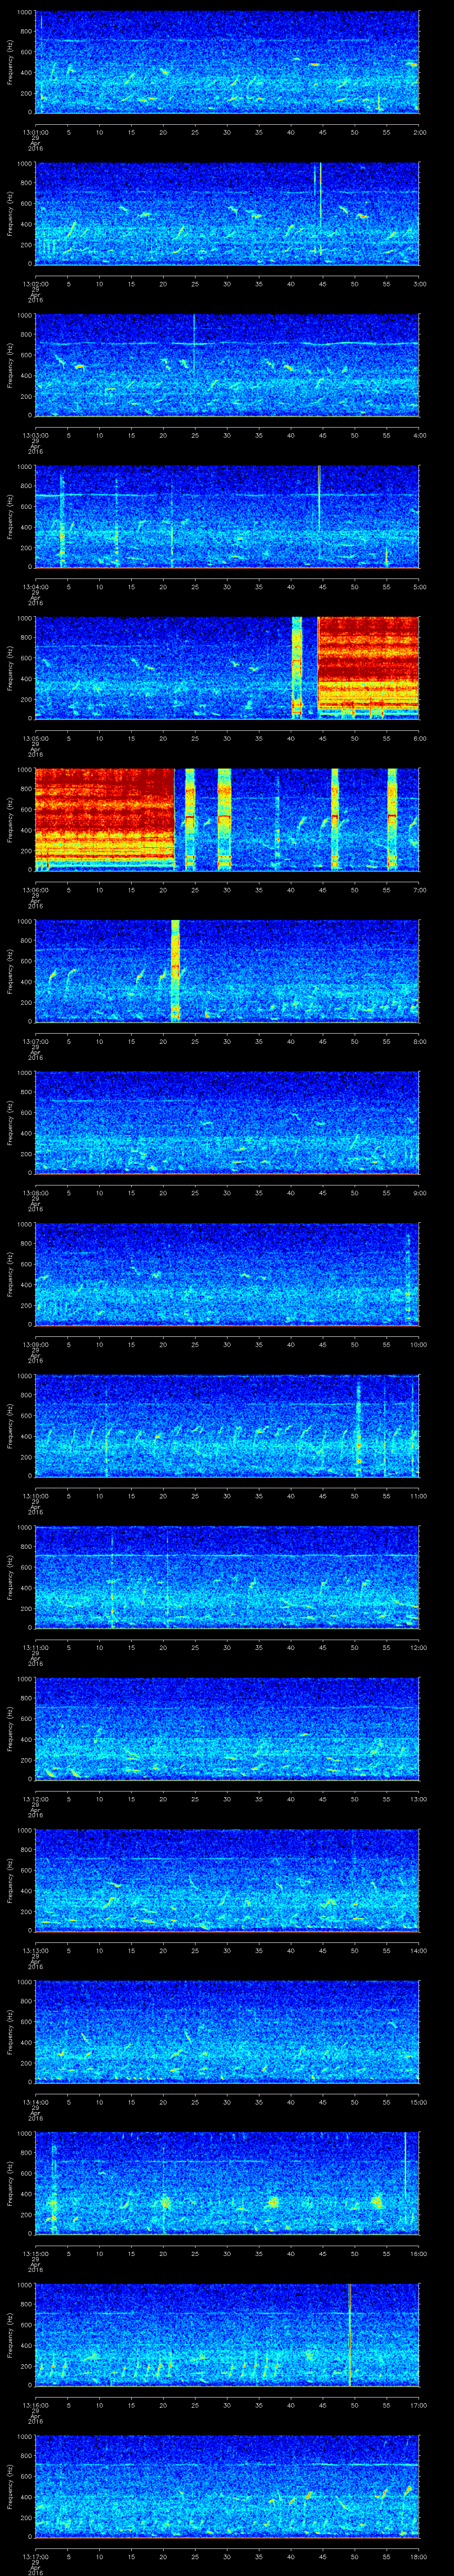The height and width of the screenshot is (2576, 454).
Task: Click the 2:00 end time label
Action: [x=419, y=132]
